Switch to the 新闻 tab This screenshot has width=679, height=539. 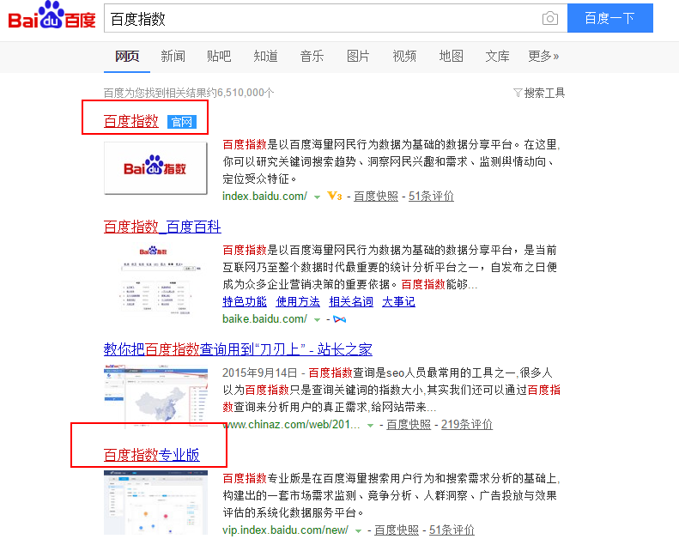173,57
